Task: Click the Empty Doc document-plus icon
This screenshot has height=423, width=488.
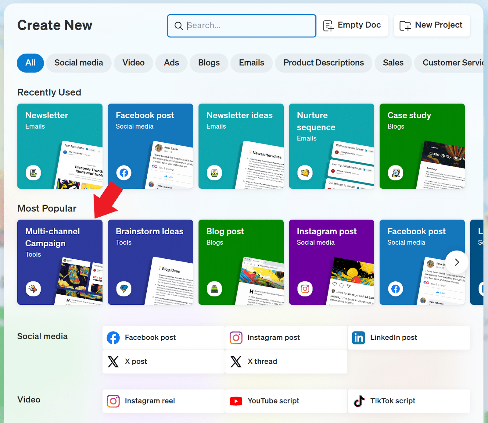Action: click(328, 26)
